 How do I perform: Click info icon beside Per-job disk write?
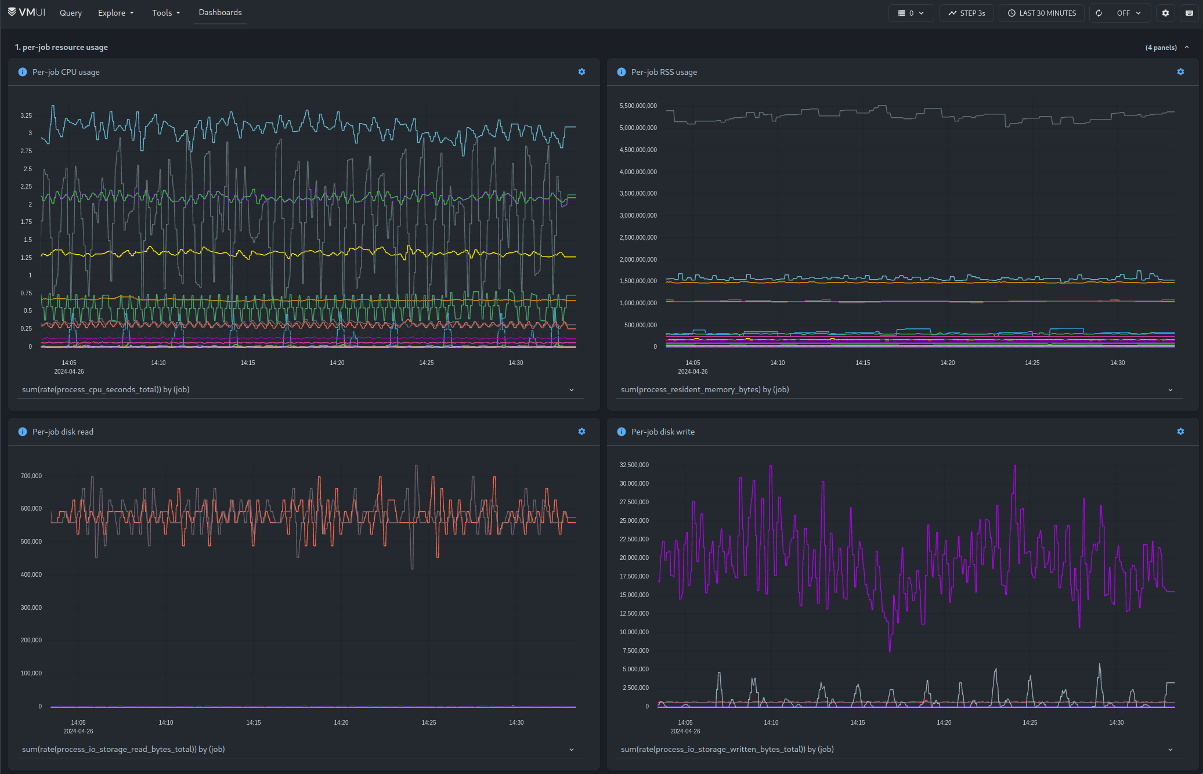(622, 432)
